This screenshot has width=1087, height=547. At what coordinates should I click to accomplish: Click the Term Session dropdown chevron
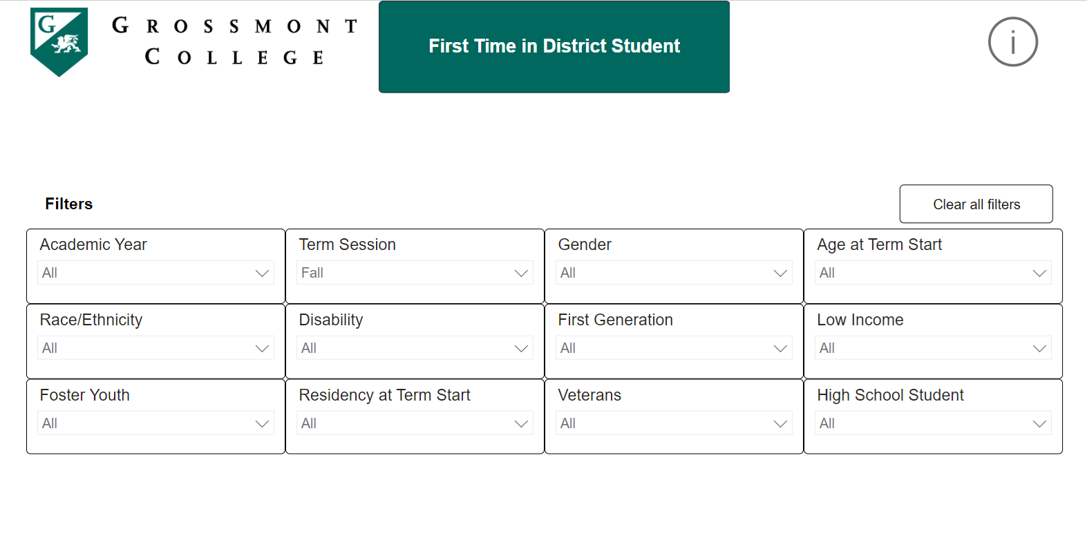(x=520, y=273)
